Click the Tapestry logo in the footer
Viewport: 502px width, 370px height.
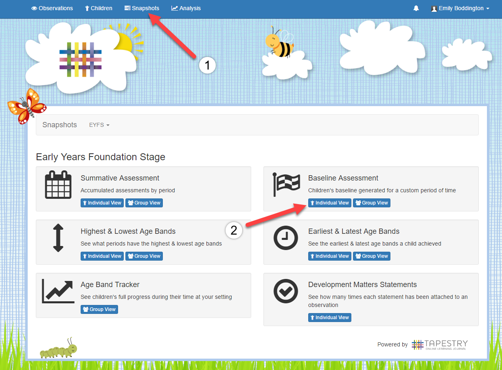coord(440,344)
